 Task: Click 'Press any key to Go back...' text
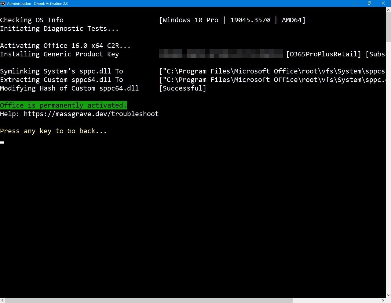point(53,131)
